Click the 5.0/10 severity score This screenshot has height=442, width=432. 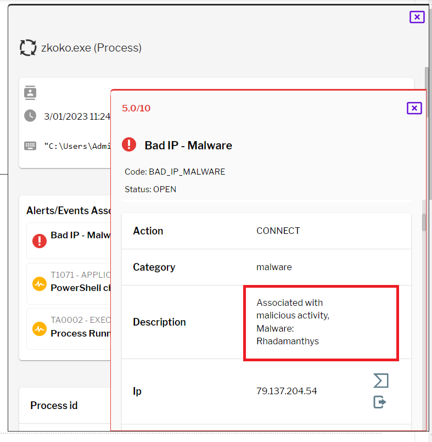click(x=136, y=108)
